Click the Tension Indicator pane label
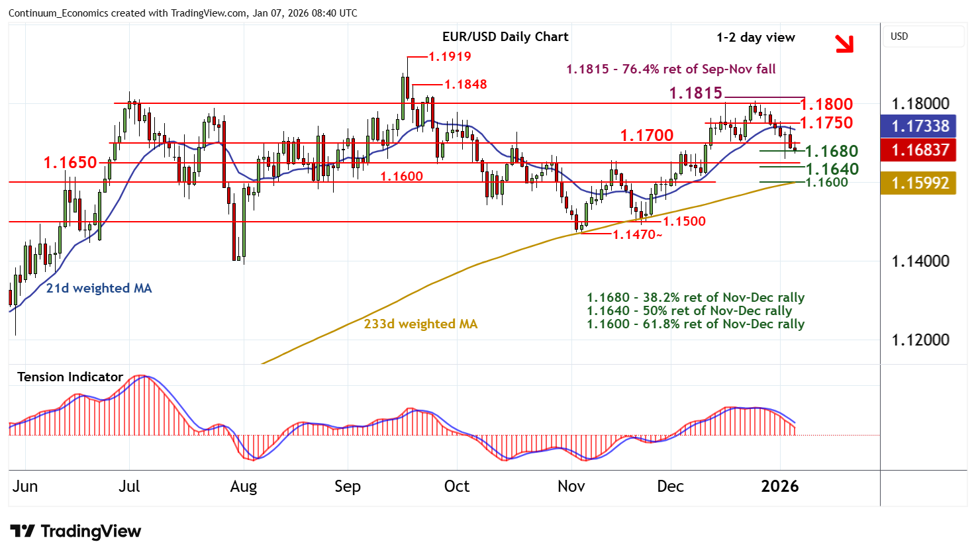Viewport: 976px width, 556px height. pyautogui.click(x=70, y=377)
